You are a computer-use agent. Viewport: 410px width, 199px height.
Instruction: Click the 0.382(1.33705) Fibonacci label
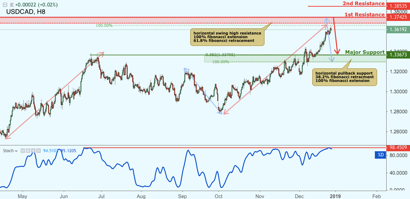click(x=221, y=55)
